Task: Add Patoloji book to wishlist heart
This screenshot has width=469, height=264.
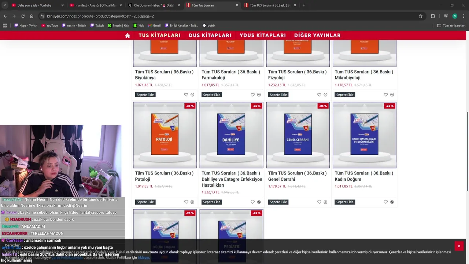Action: click(x=186, y=202)
